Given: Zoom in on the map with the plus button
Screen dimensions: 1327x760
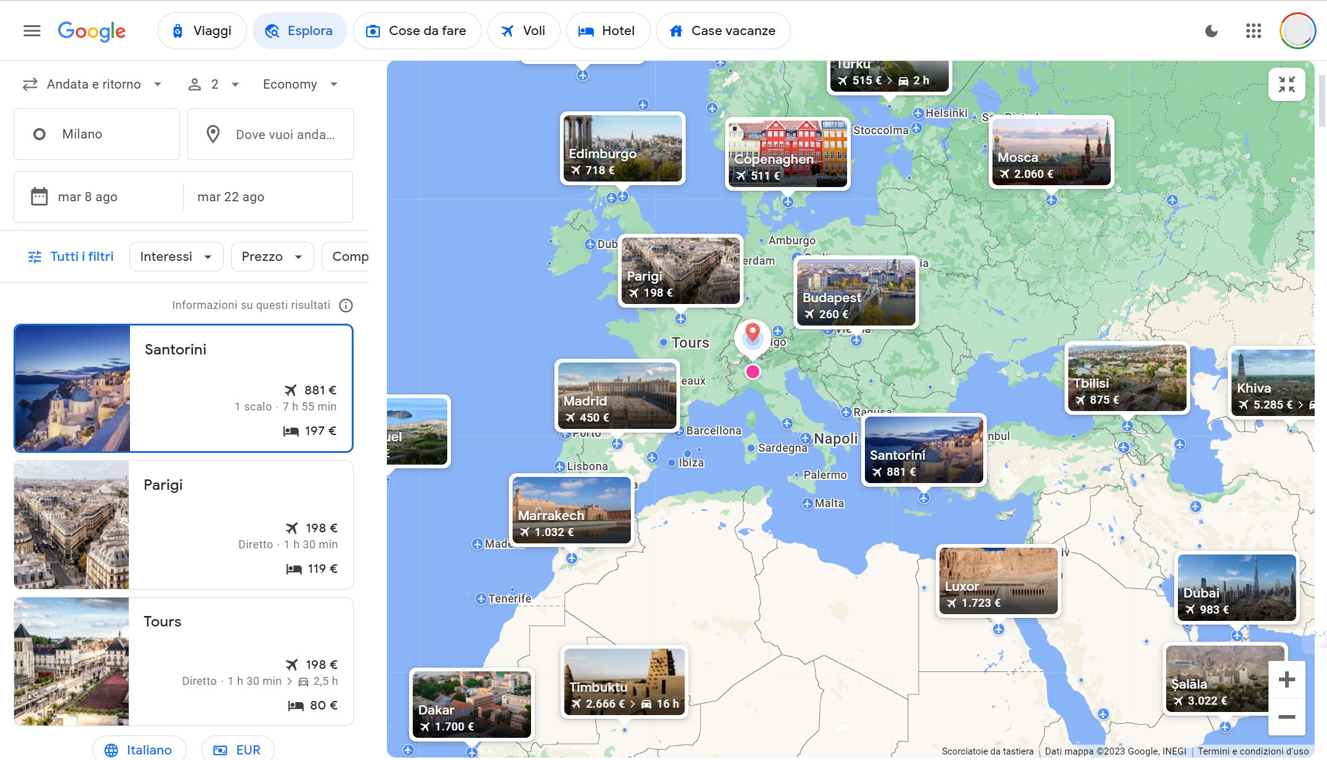Looking at the screenshot, I should tap(1286, 679).
